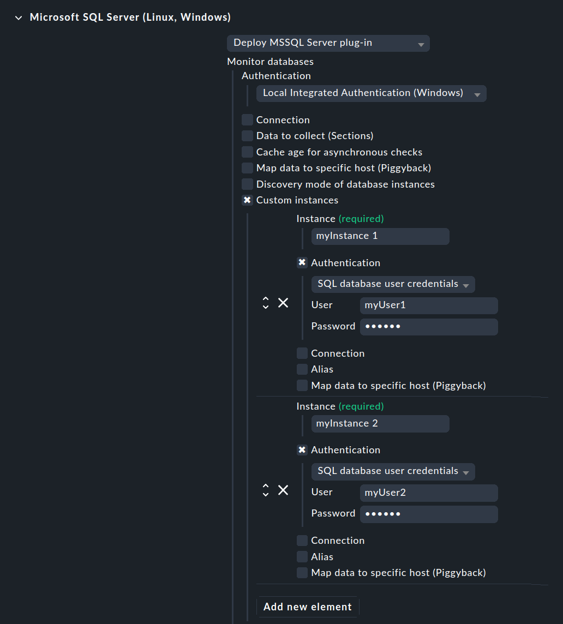
Task: Remove the myInstance 2 entry
Action: [283, 490]
